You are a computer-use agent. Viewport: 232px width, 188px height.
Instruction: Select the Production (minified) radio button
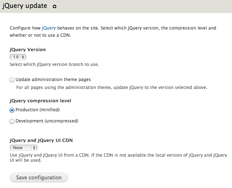pyautogui.click(x=12, y=110)
